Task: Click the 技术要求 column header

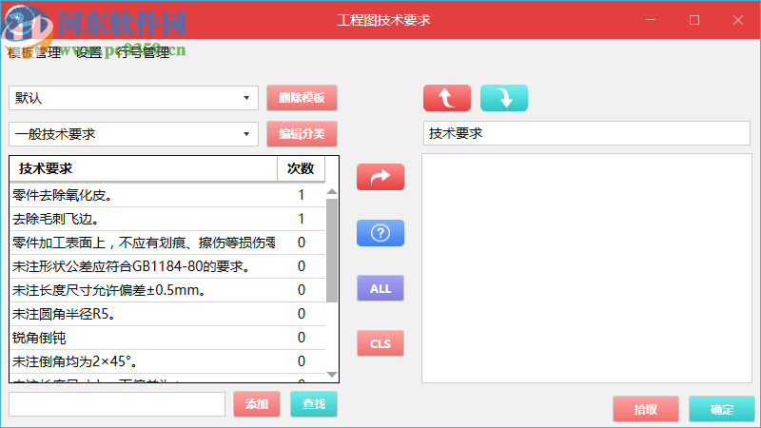Action: [x=144, y=169]
